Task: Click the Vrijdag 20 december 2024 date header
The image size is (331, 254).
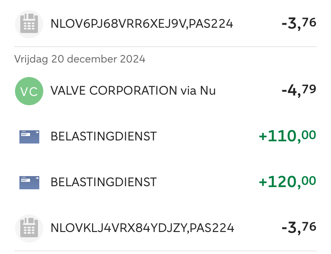Action: (80, 59)
